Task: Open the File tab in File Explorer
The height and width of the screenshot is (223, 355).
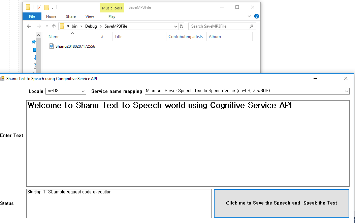Action: coord(32,16)
